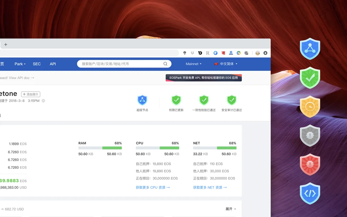This screenshot has width=347, height=217.
Task: Click the 超级节点 shield badge
Action: pos(142,100)
